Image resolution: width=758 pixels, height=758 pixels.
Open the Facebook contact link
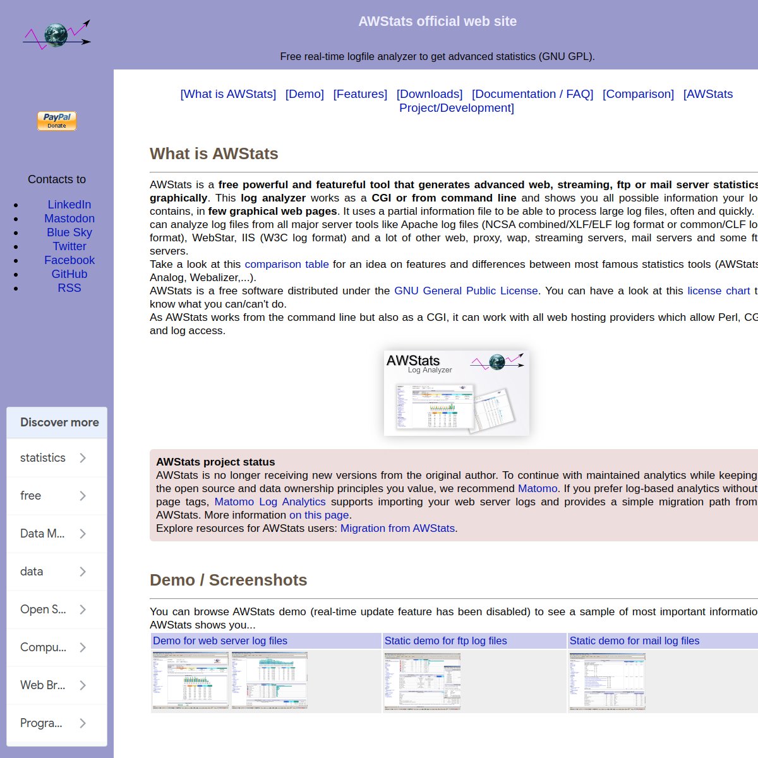[69, 260]
